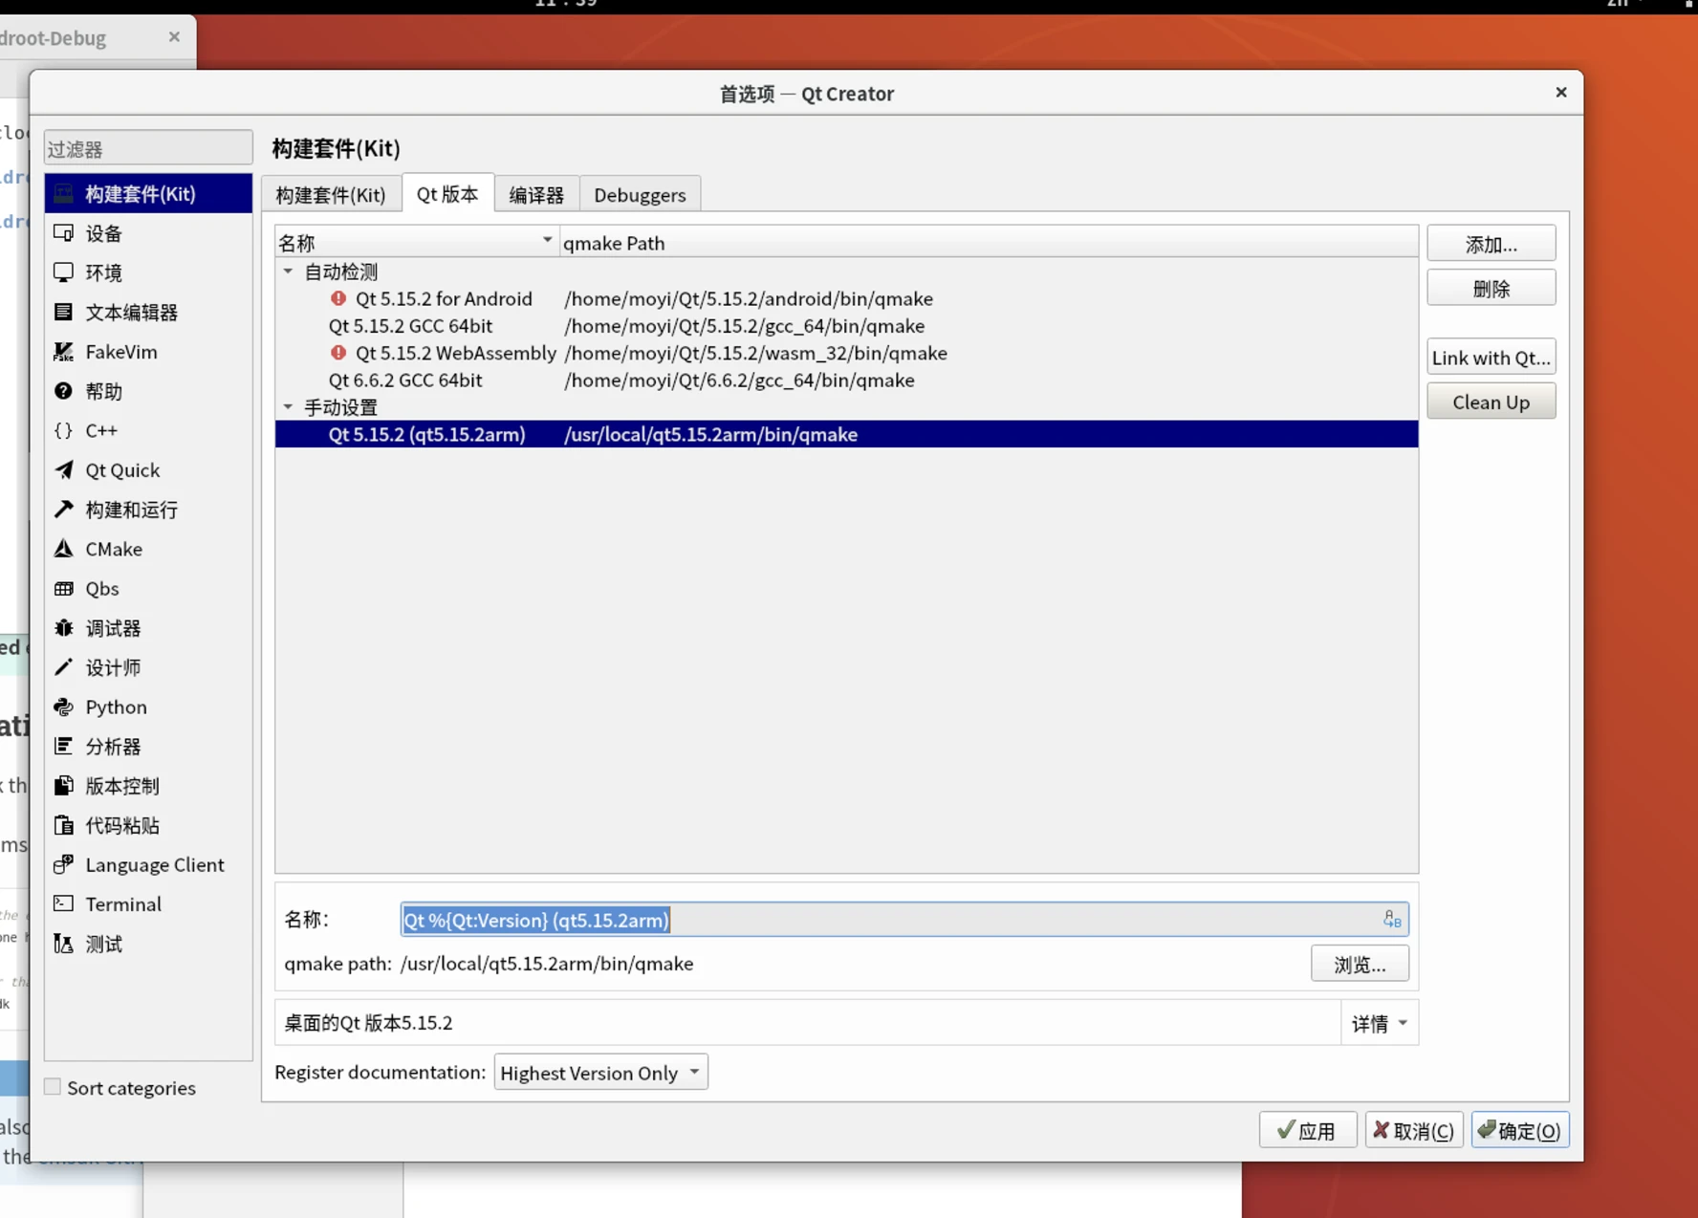Expand the 详情 dropdown for desktop Qt version
The height and width of the screenshot is (1218, 1698).
(x=1378, y=1022)
